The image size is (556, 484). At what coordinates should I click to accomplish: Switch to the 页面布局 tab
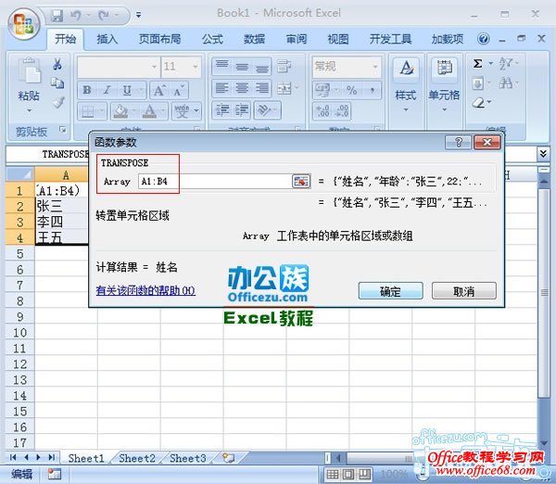[160, 39]
